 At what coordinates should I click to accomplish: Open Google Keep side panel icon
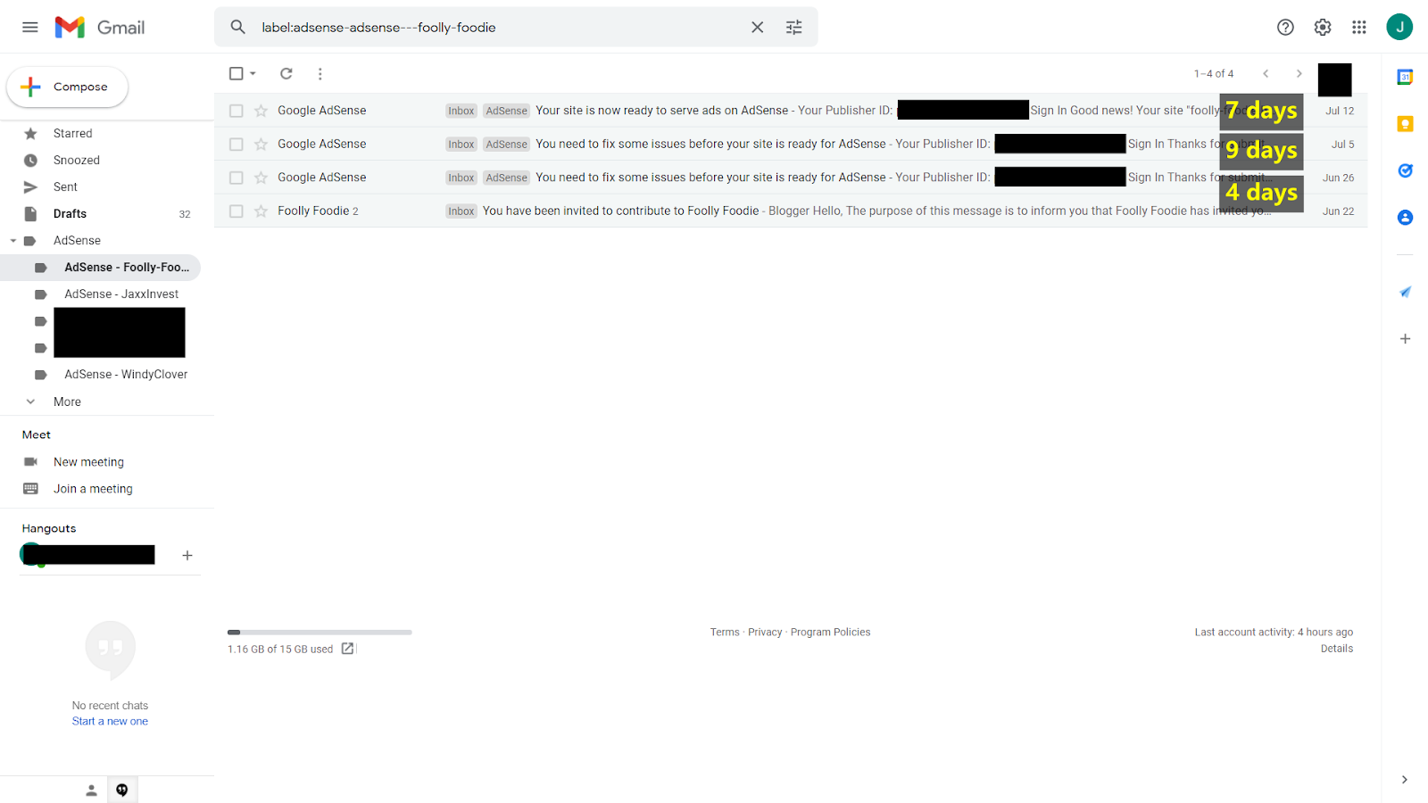click(x=1405, y=124)
